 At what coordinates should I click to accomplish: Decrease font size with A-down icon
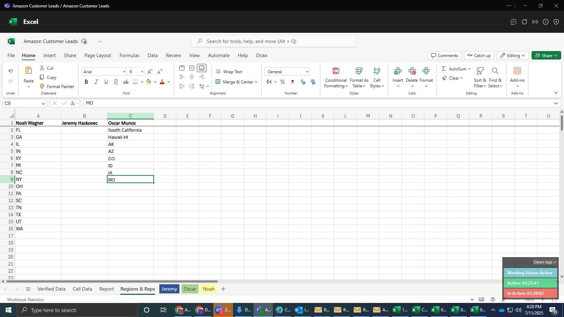point(160,72)
